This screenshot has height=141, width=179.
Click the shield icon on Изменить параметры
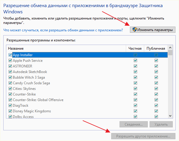pyautogui.click(x=135, y=30)
